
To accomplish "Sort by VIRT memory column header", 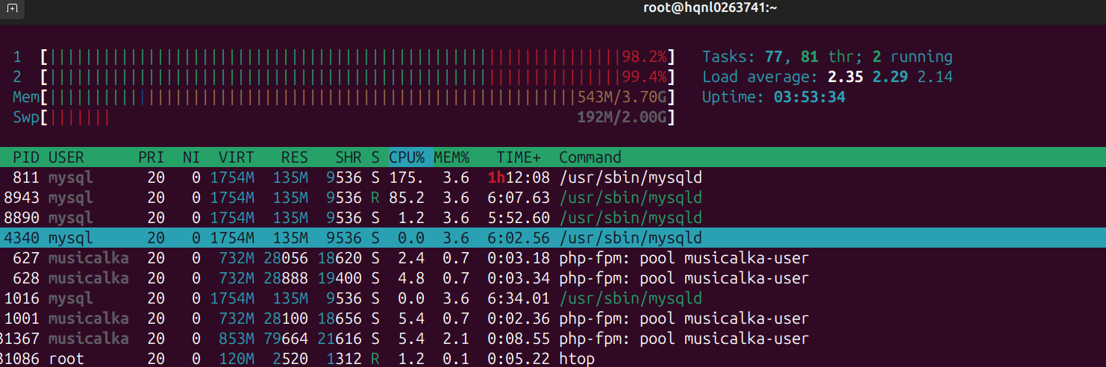I will point(236,157).
